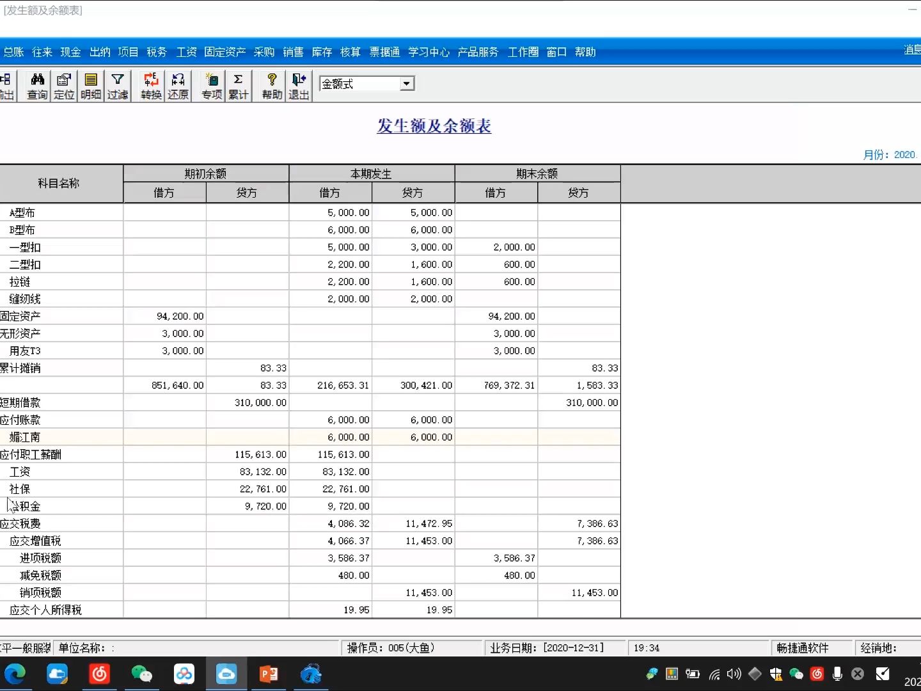Select the 媚江南 account row
This screenshot has width=921, height=691.
(x=26, y=437)
